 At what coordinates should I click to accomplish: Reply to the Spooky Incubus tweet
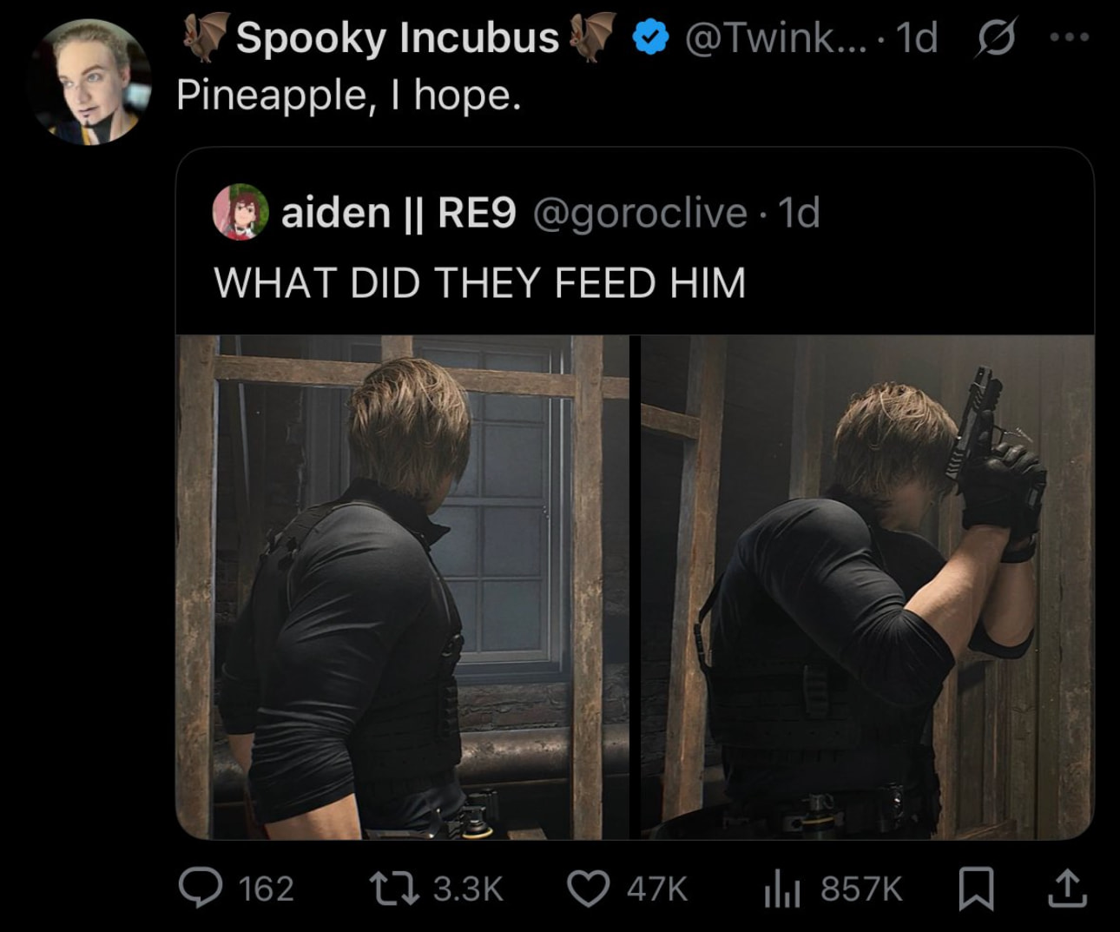click(x=201, y=889)
